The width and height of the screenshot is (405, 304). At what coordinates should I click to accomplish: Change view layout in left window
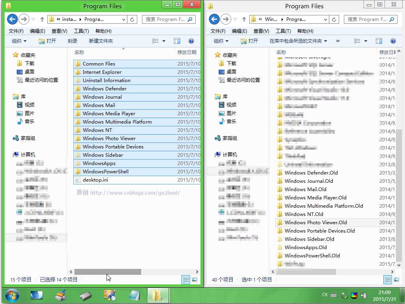[155, 41]
